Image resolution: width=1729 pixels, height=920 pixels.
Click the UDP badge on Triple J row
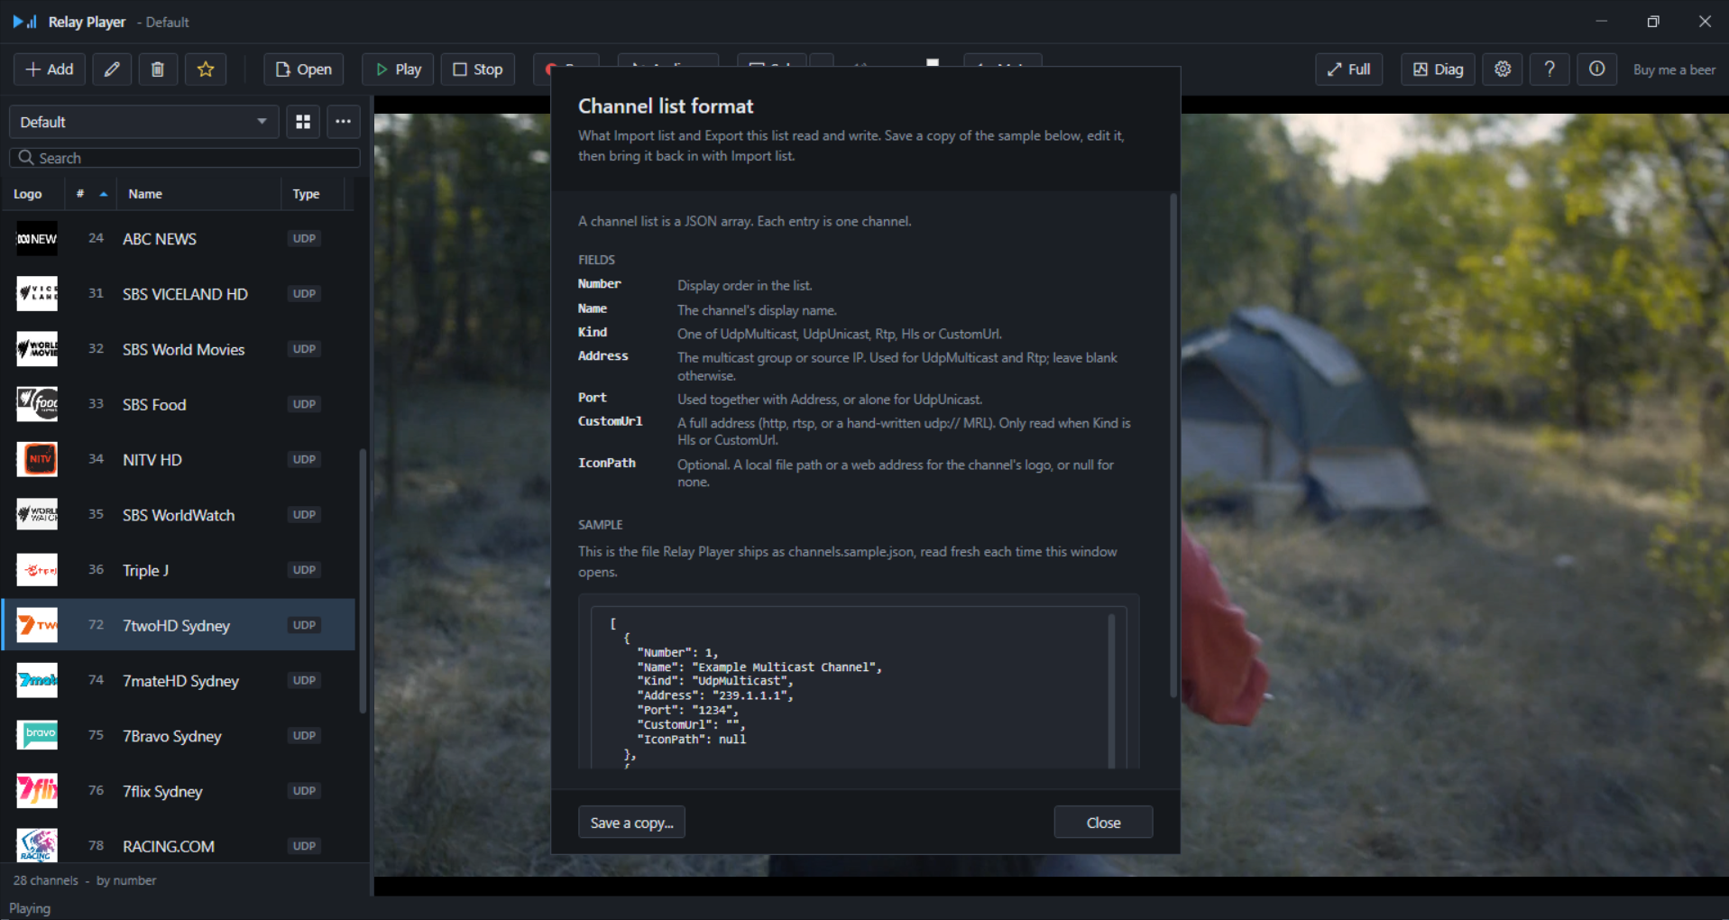305,570
